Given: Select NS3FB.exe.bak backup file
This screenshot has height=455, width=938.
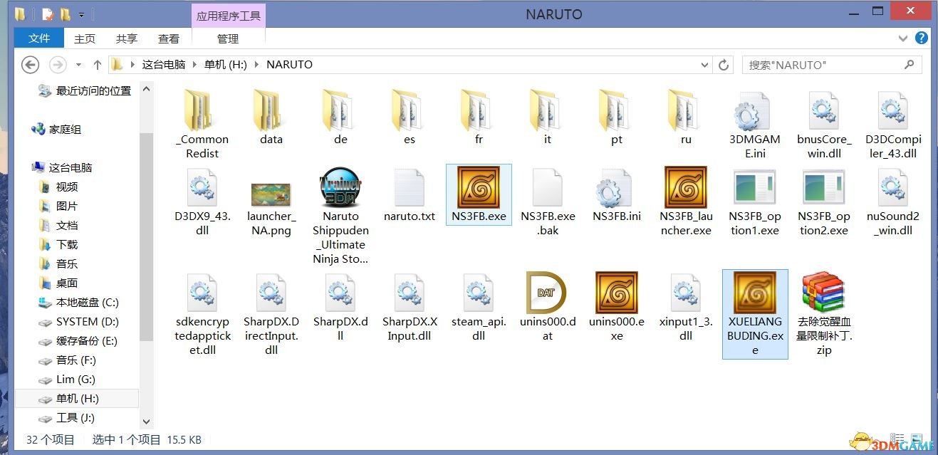Looking at the screenshot, I should (x=548, y=202).
